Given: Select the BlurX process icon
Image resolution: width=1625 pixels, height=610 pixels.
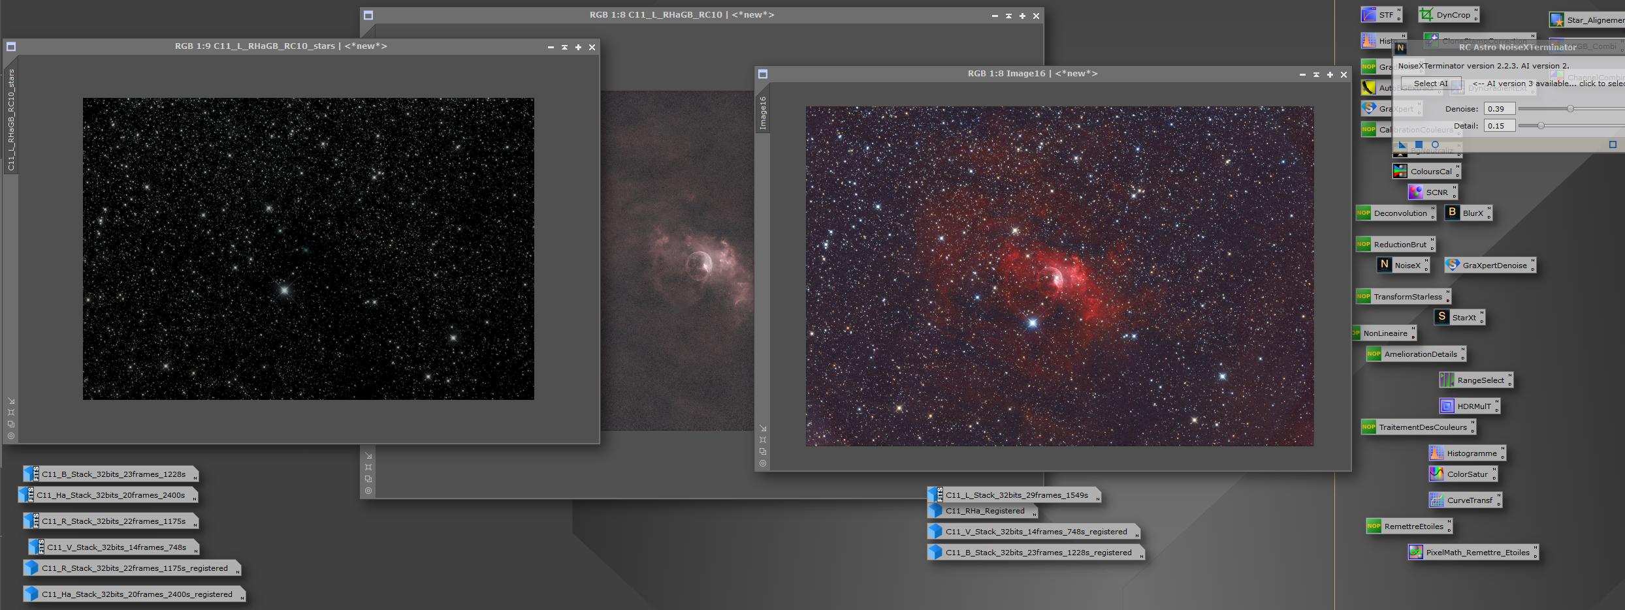Looking at the screenshot, I should pyautogui.click(x=1468, y=213).
